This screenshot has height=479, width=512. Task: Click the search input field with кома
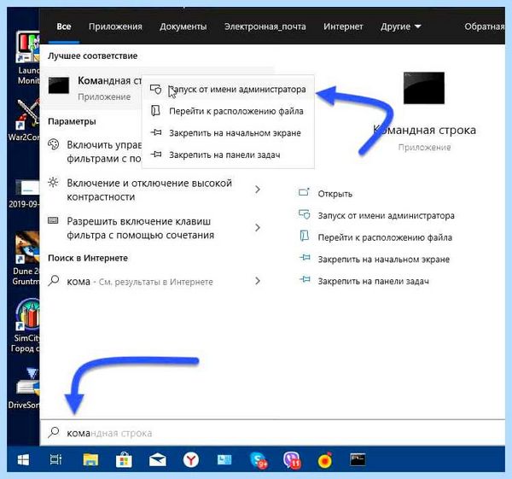[x=272, y=433]
